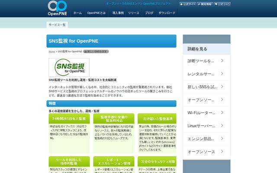Click the 万全のセキュリティ対策 card header
The height and width of the screenshot is (173, 277).
click(157, 161)
